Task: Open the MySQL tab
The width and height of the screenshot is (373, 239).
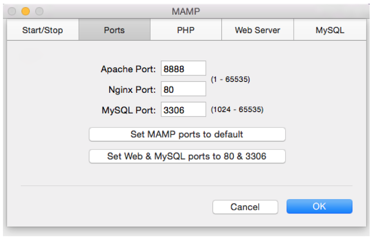Action: click(x=330, y=30)
